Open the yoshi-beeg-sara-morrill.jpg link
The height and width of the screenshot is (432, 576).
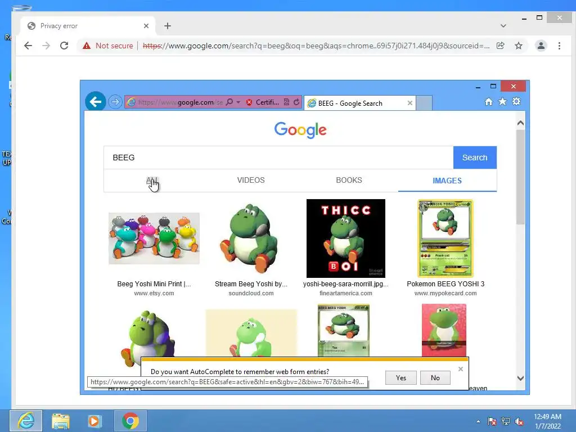tap(346, 284)
